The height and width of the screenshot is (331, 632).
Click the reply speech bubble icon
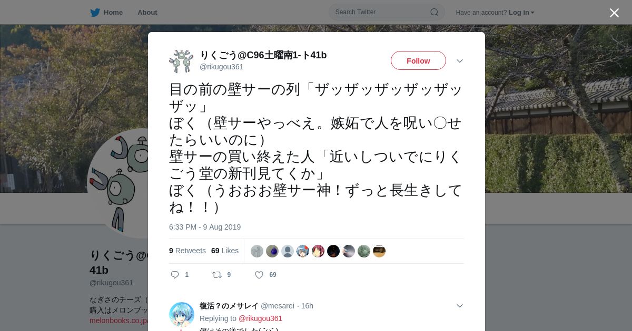tap(175, 275)
